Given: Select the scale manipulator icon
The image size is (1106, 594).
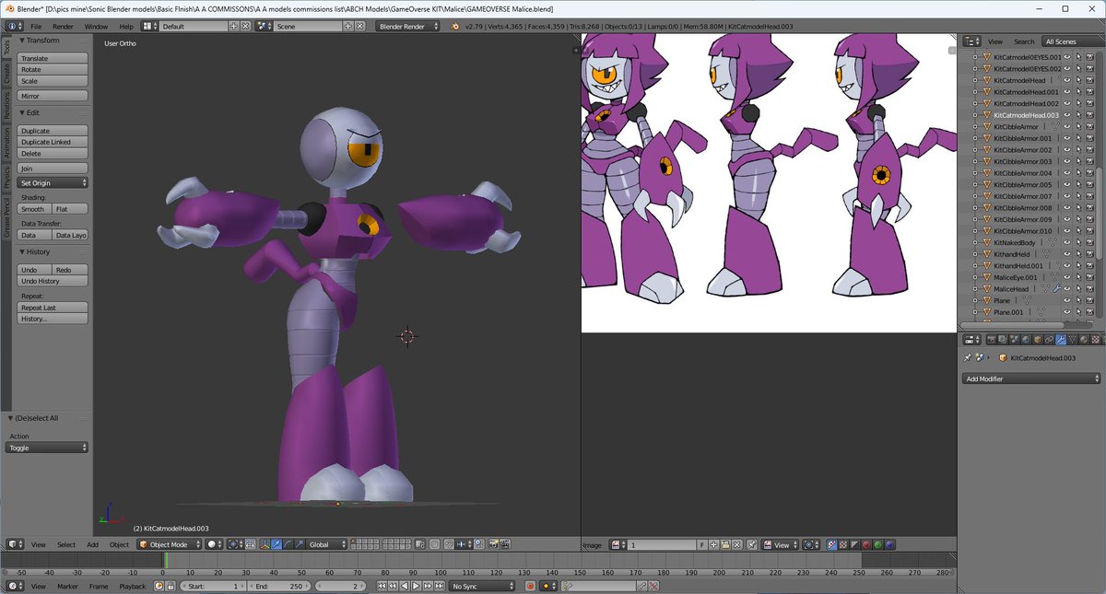Looking at the screenshot, I should 300,544.
